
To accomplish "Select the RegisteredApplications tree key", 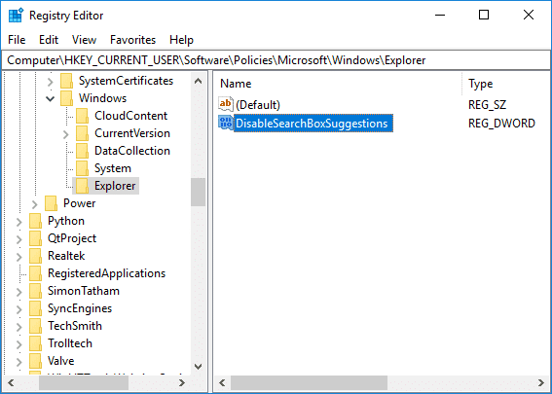I will point(107,273).
